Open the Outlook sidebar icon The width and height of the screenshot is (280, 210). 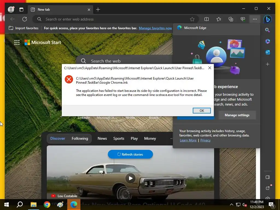267,52
